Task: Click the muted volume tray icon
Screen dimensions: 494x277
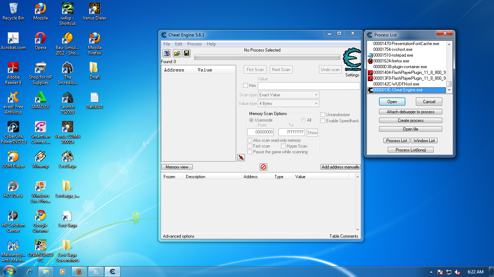Action: [x=457, y=272]
